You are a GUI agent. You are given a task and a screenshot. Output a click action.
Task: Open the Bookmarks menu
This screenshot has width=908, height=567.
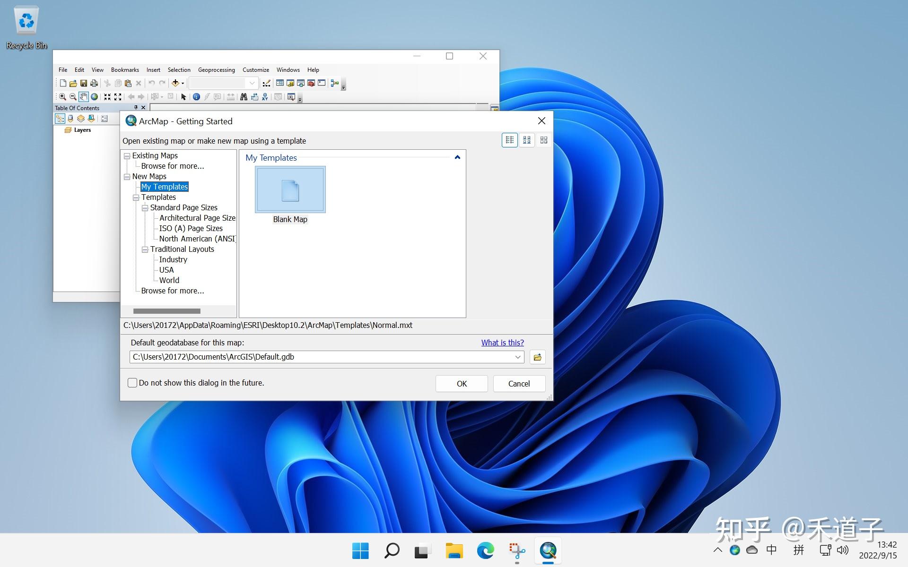coord(125,69)
